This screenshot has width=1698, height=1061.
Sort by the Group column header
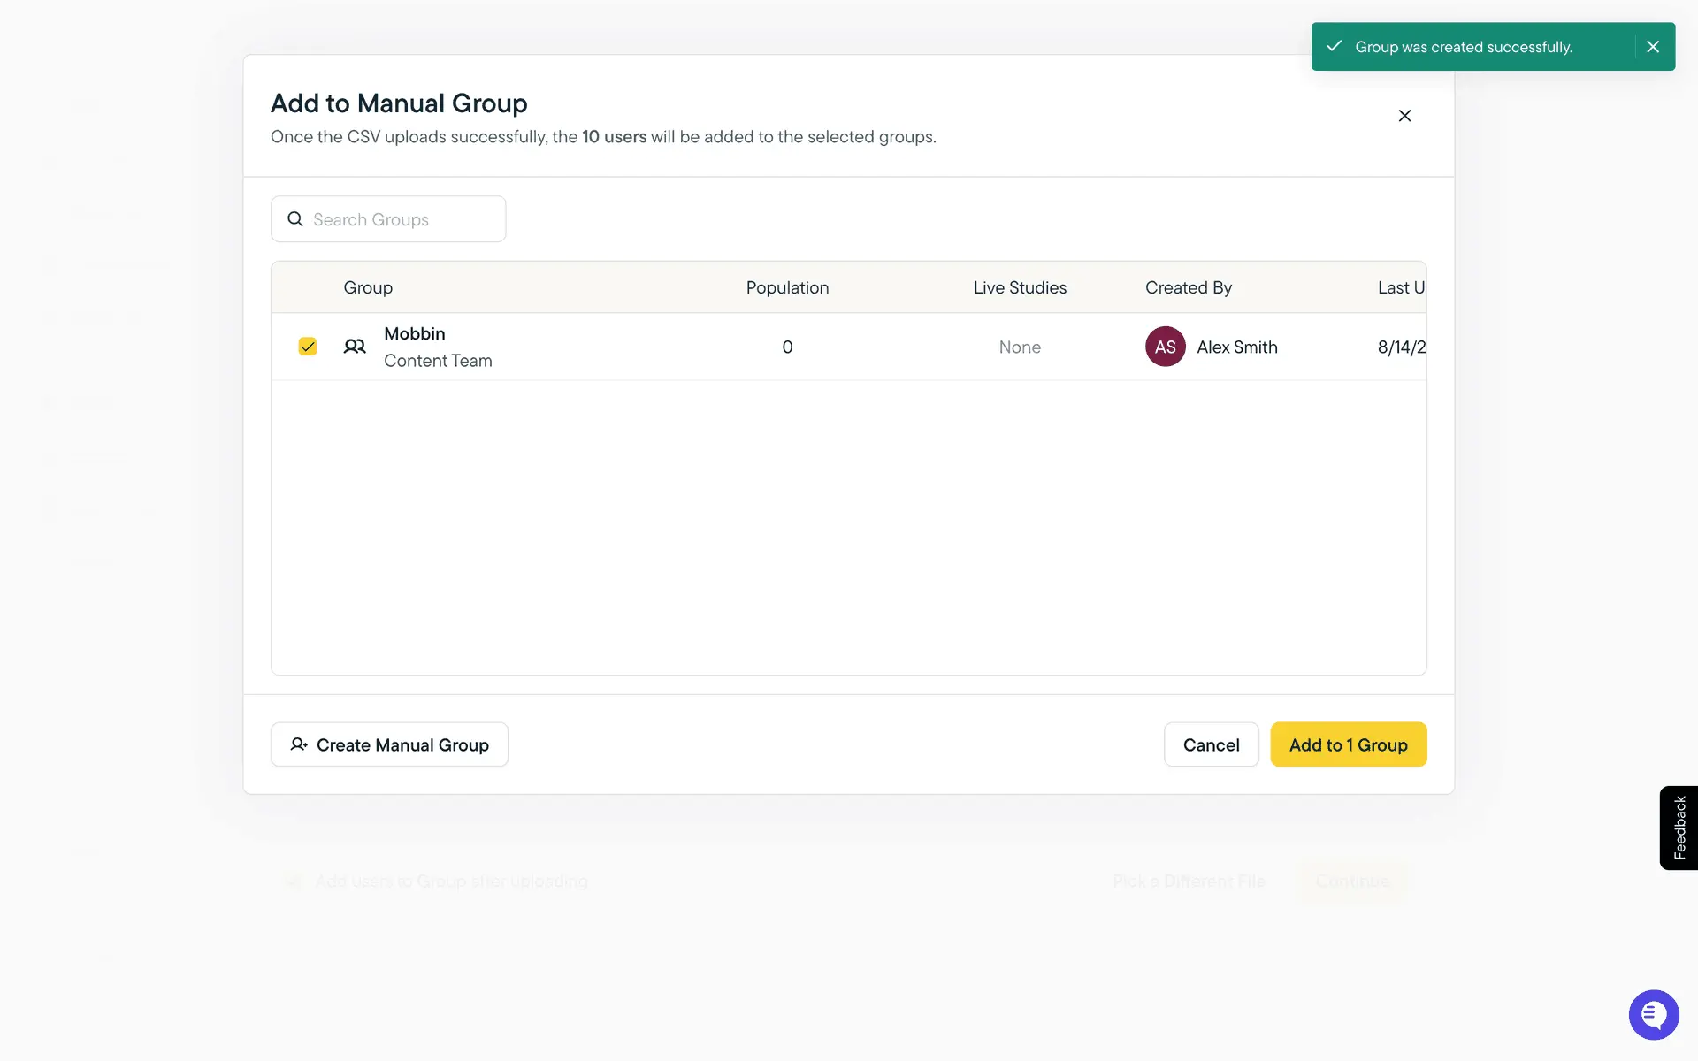368,287
